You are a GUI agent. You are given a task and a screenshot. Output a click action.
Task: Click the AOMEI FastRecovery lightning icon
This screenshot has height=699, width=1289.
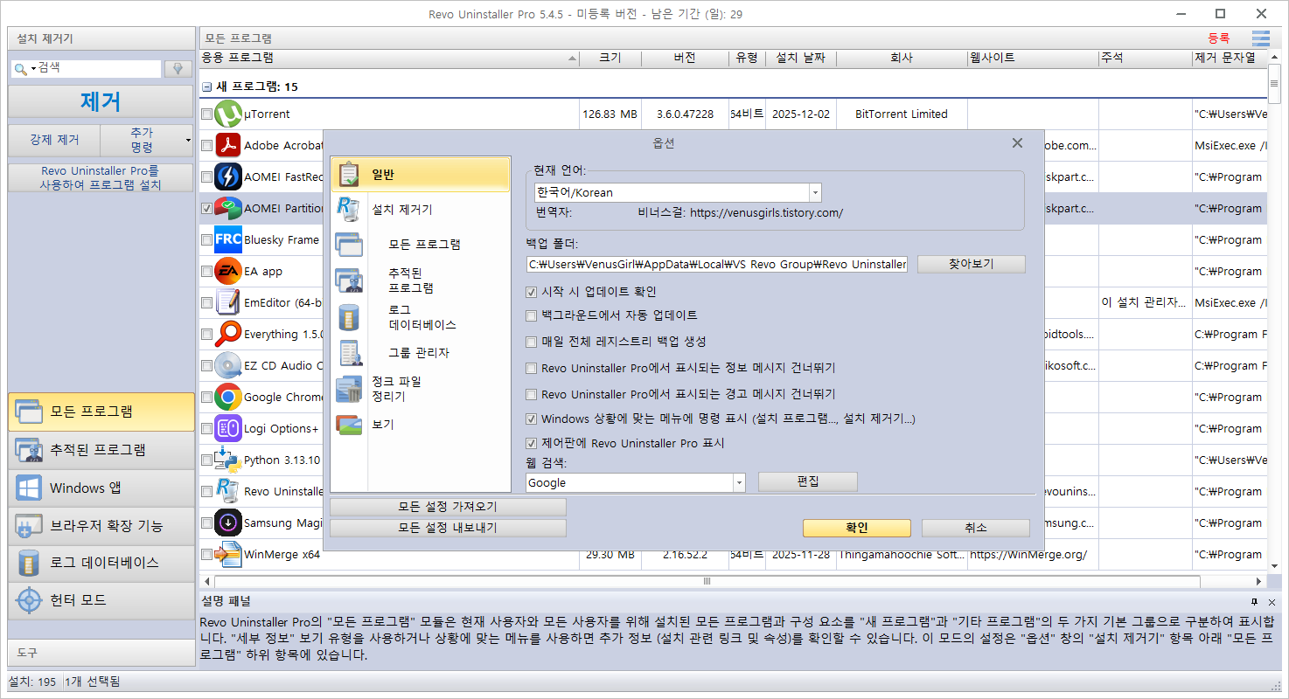[228, 177]
